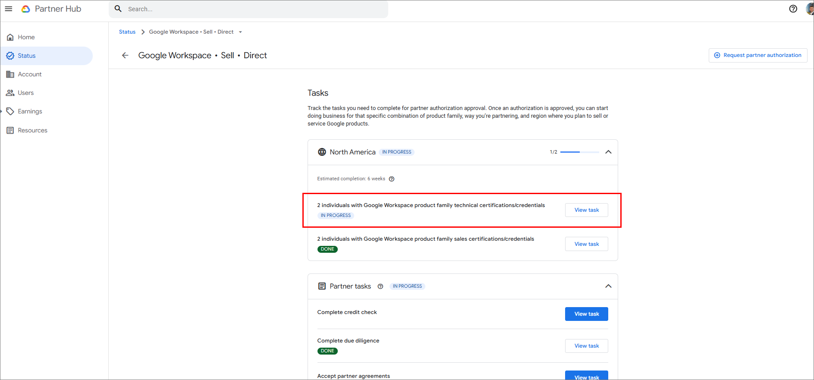This screenshot has height=380, width=814.
Task: Go to the Users page
Action: point(46,93)
